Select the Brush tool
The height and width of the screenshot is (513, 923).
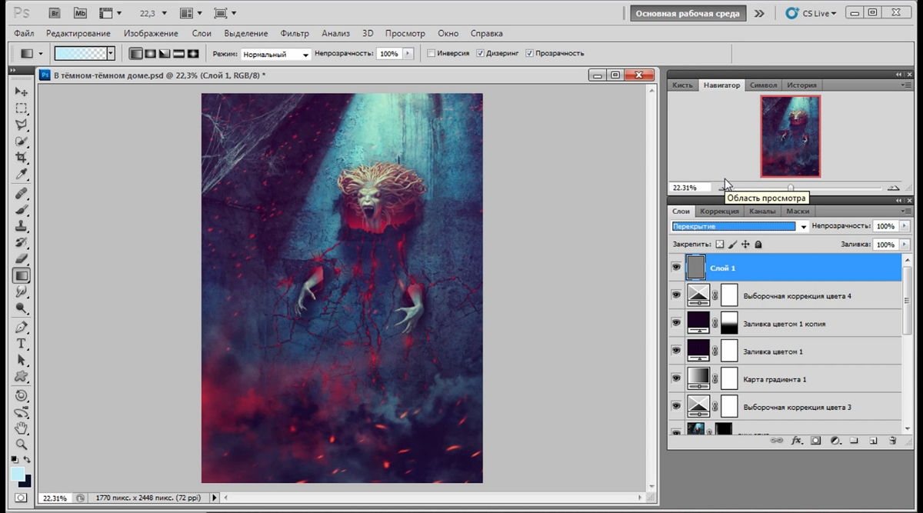[x=22, y=210]
